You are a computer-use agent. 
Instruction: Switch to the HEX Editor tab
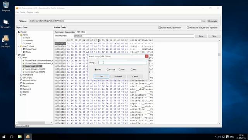[81, 32]
